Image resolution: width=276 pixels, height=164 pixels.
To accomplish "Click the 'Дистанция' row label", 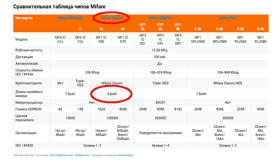I will pyautogui.click(x=24, y=57).
